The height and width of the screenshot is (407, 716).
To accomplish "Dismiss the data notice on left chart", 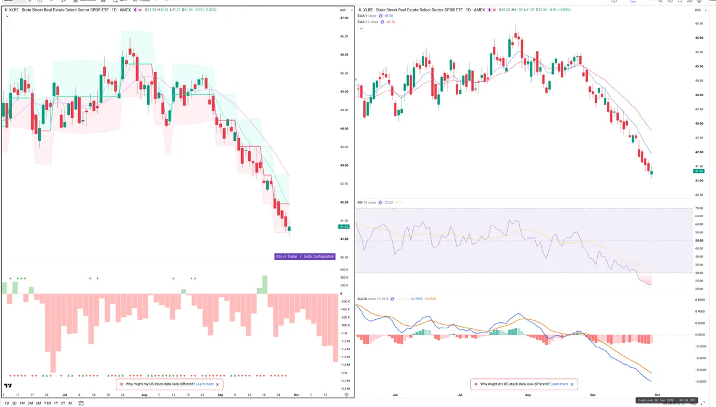I will 218,384.
